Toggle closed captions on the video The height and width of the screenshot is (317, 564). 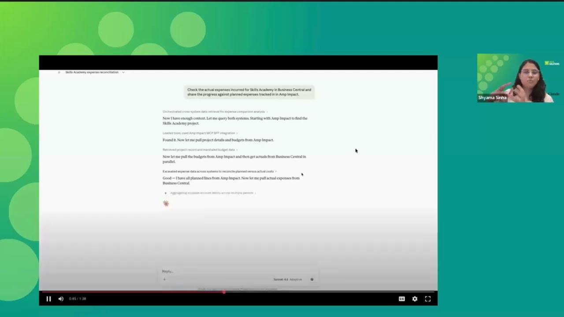[402, 299]
